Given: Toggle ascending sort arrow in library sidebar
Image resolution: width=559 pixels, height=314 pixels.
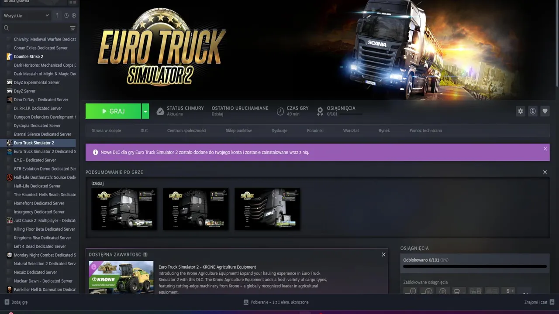Looking at the screenshot, I should [x=57, y=15].
